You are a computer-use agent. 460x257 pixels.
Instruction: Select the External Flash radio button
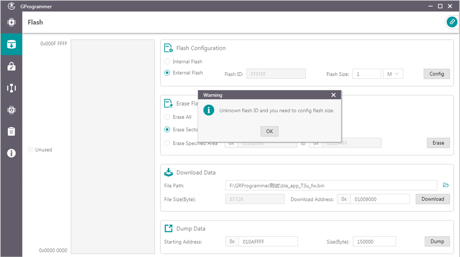click(x=167, y=73)
